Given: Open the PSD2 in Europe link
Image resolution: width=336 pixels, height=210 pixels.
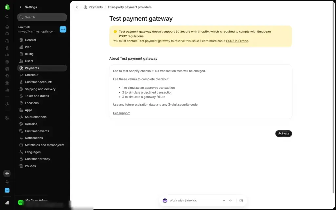Looking at the screenshot, I should [237, 41].
